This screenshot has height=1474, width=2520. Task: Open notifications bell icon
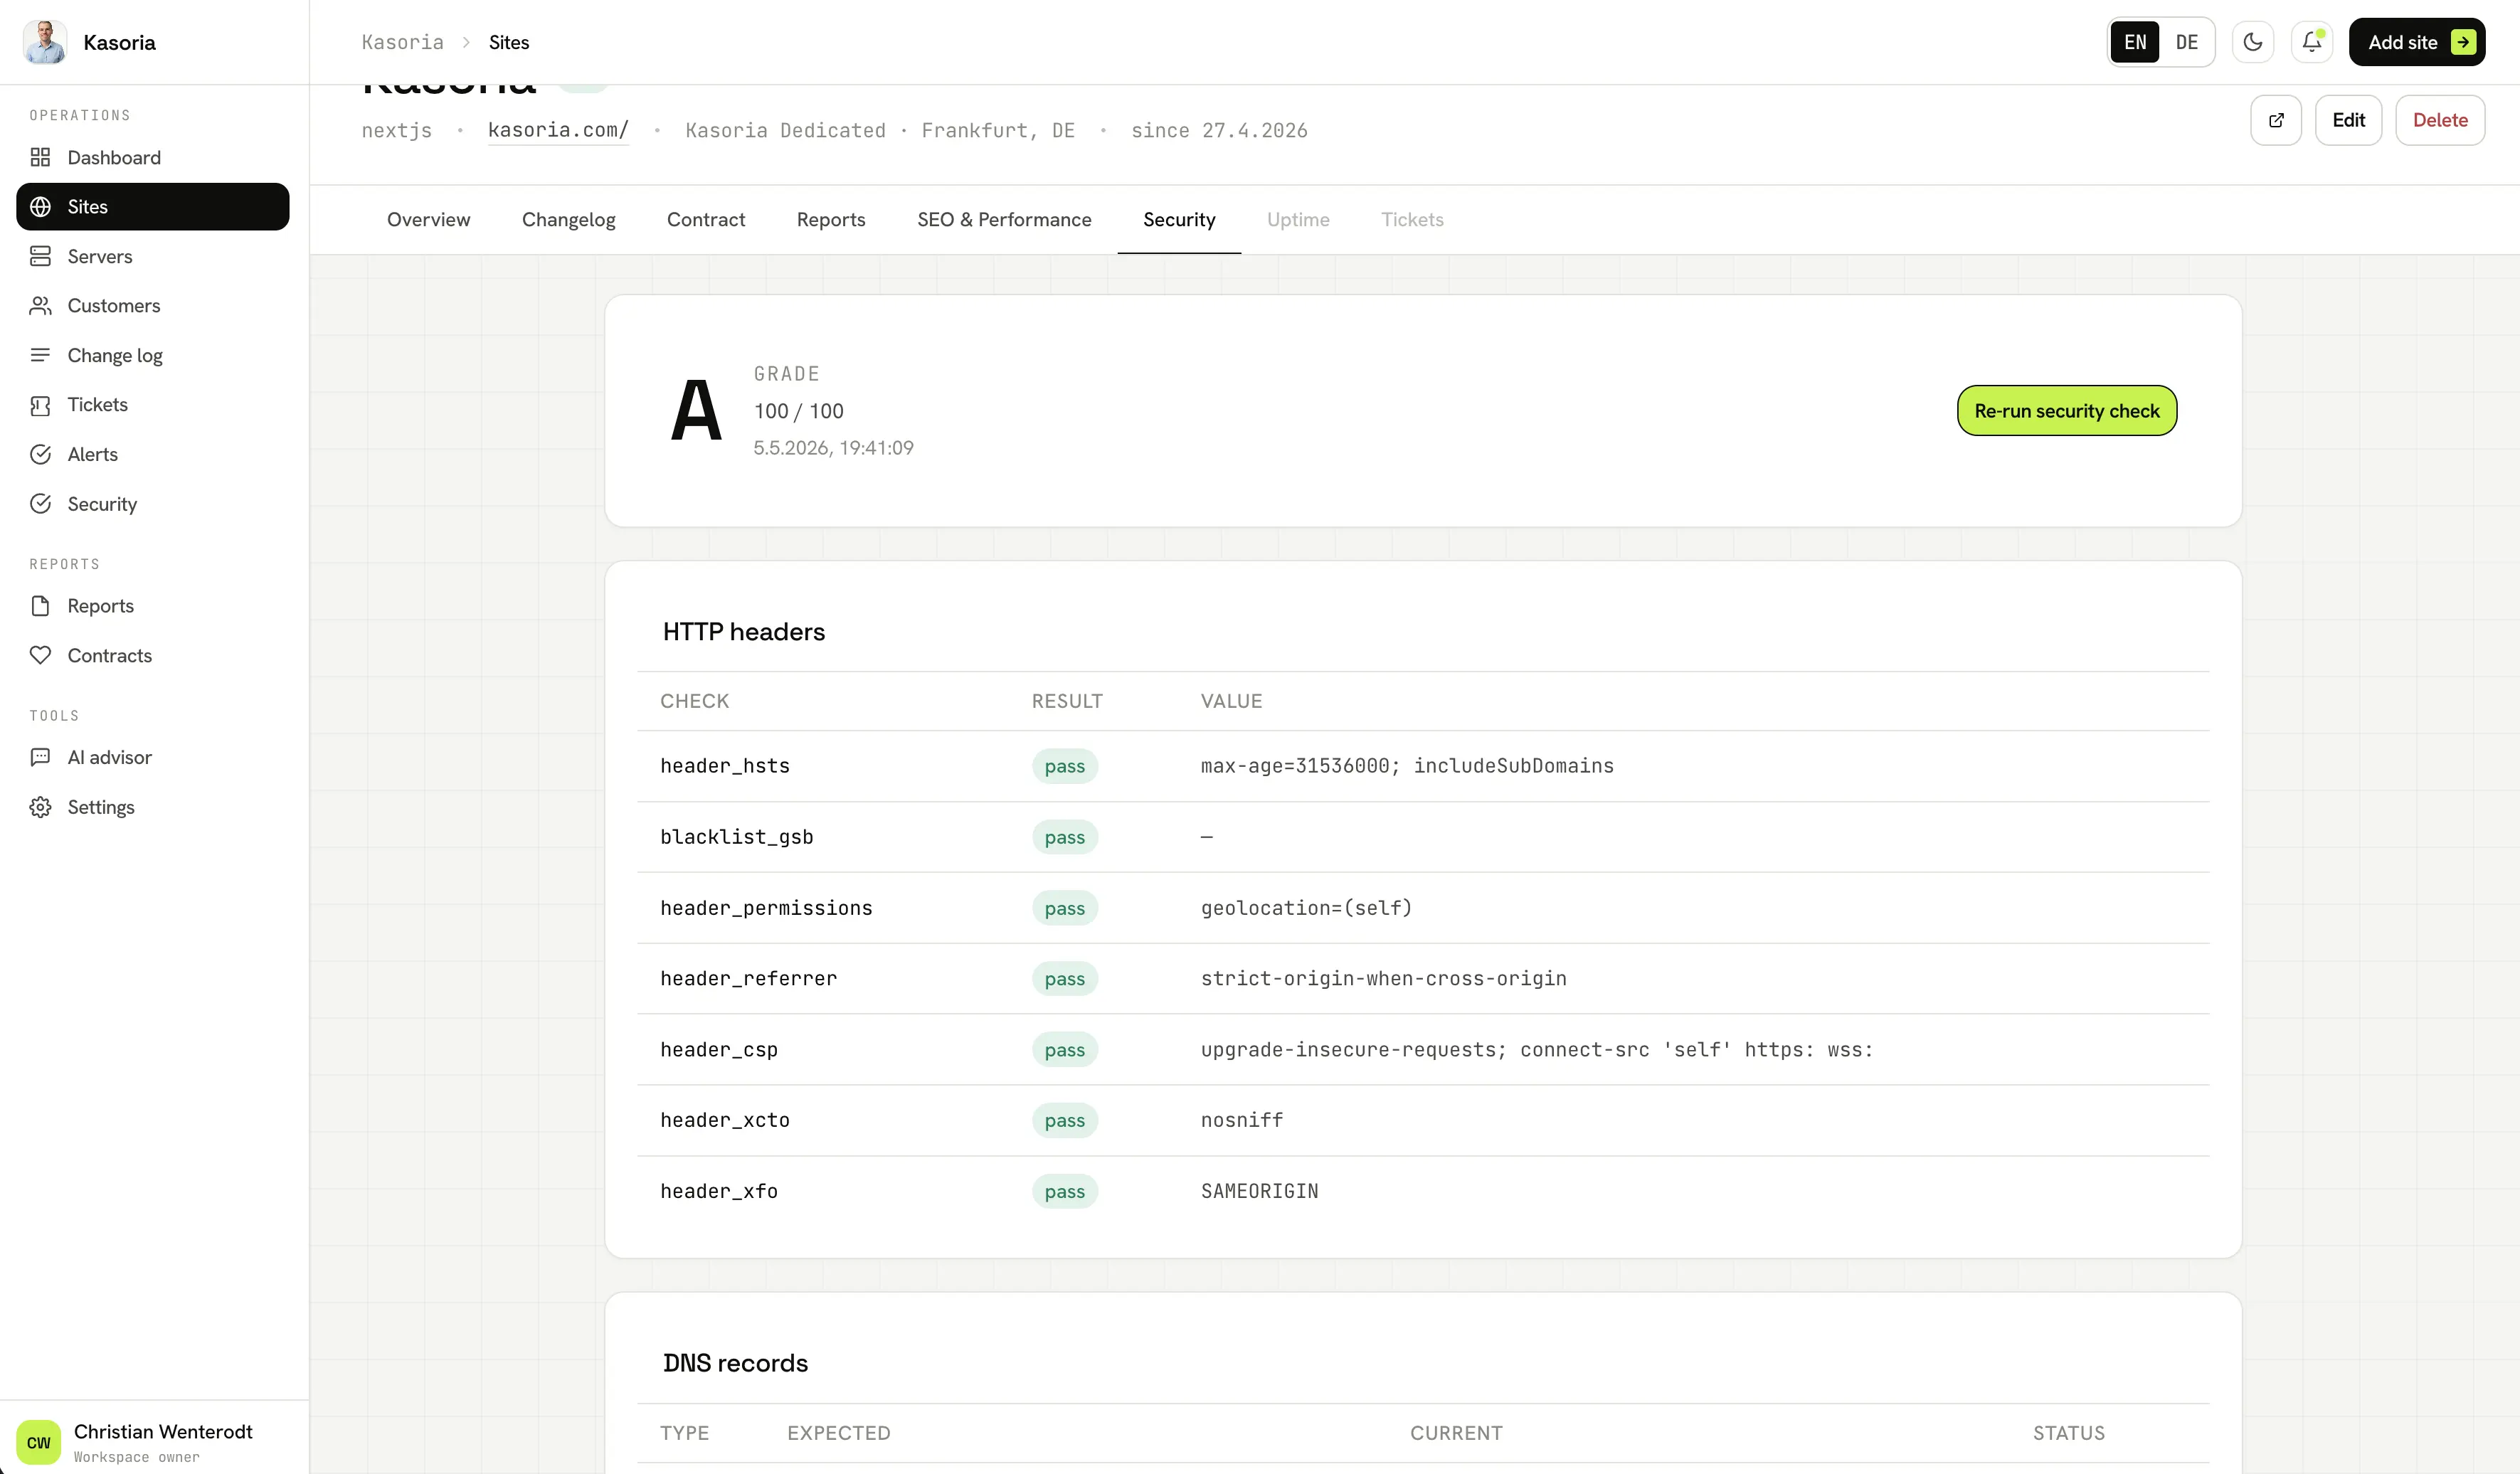2311,42
